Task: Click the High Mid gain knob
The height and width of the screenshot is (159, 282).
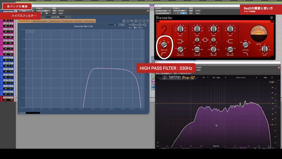Action: click(x=213, y=29)
